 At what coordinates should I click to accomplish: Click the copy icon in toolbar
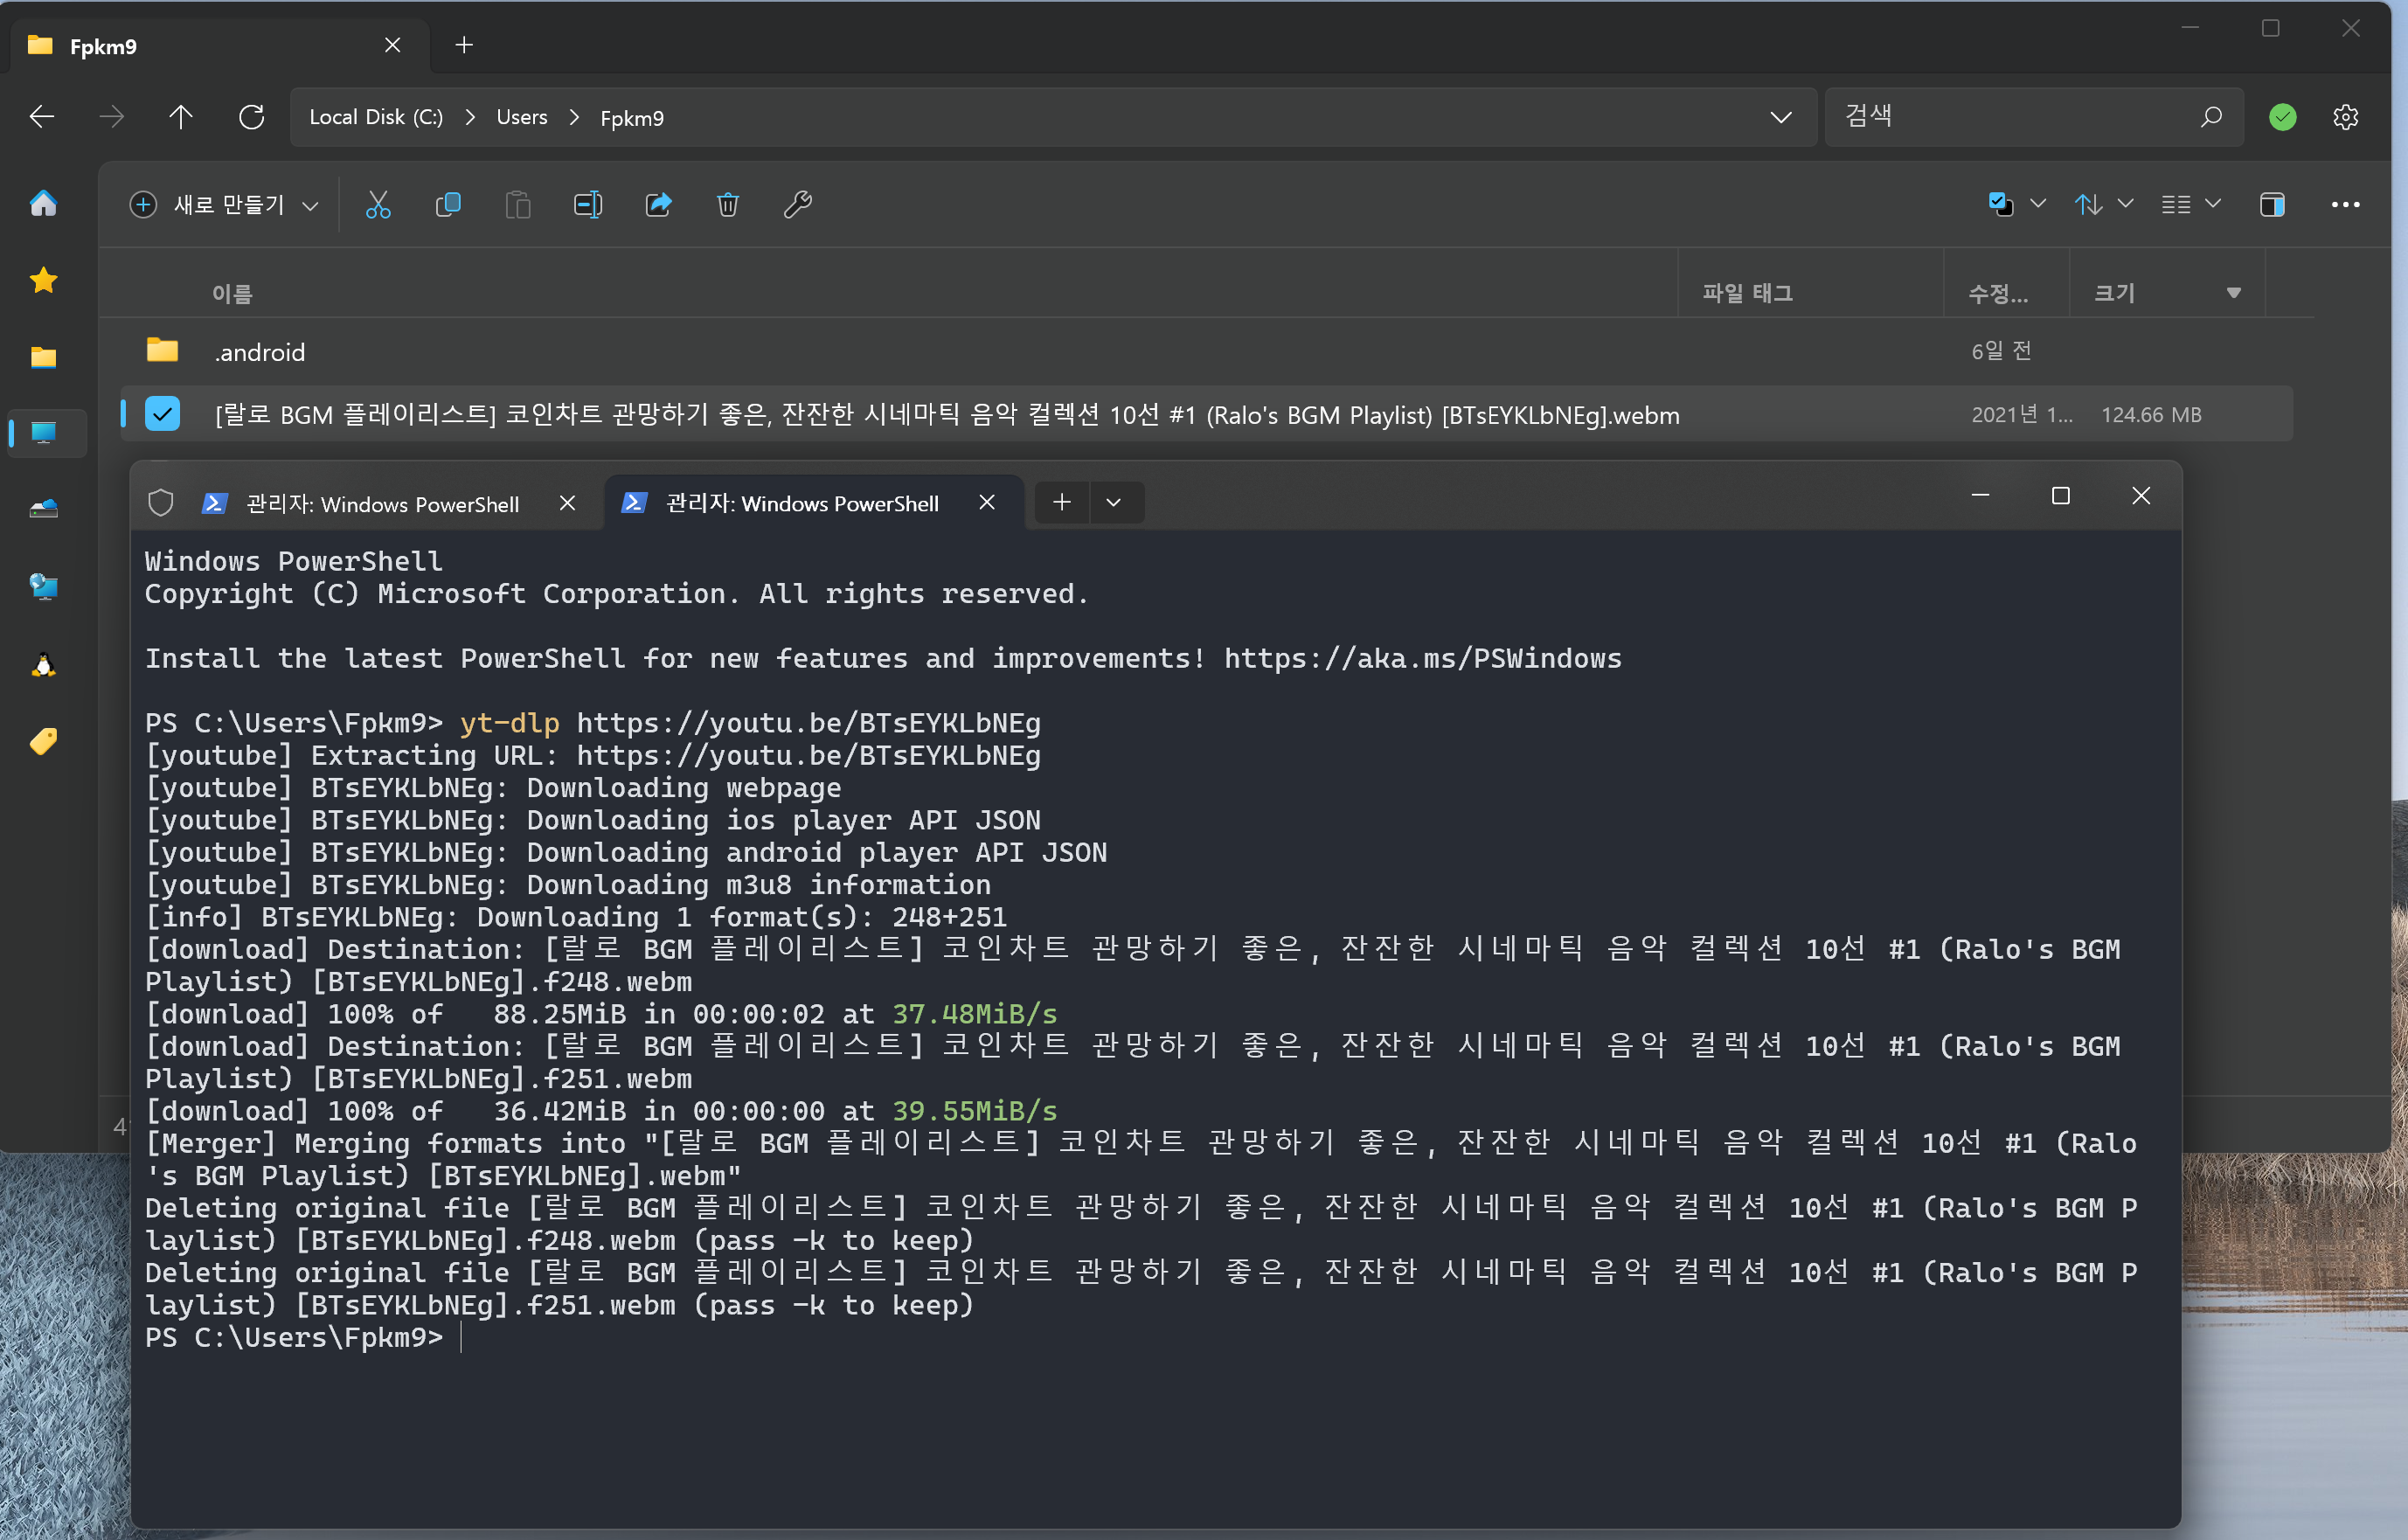[x=448, y=205]
